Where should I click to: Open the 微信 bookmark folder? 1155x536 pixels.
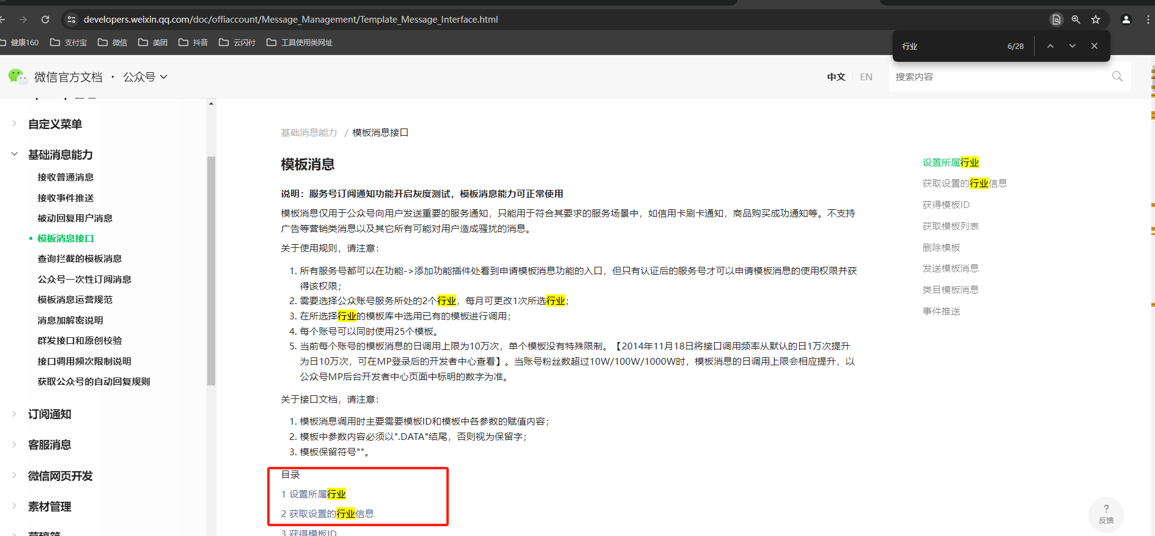(x=113, y=43)
